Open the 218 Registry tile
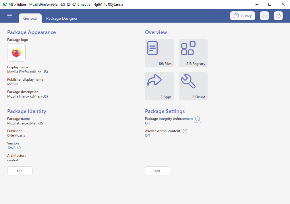 coord(193,53)
